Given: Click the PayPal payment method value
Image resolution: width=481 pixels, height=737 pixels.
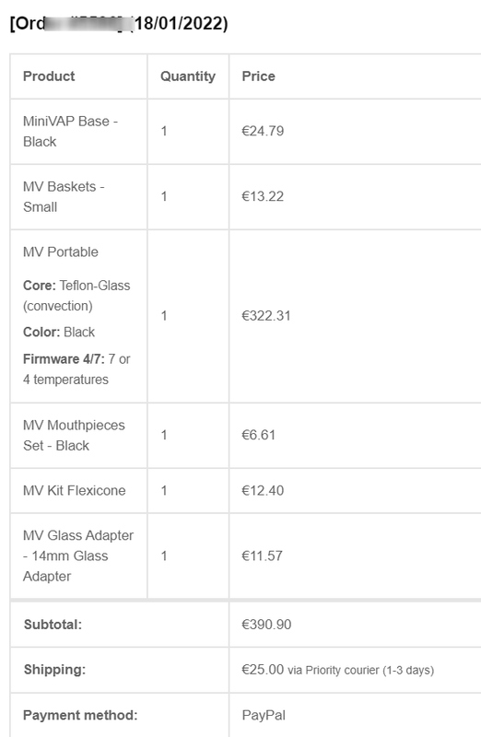Looking at the screenshot, I should [264, 715].
